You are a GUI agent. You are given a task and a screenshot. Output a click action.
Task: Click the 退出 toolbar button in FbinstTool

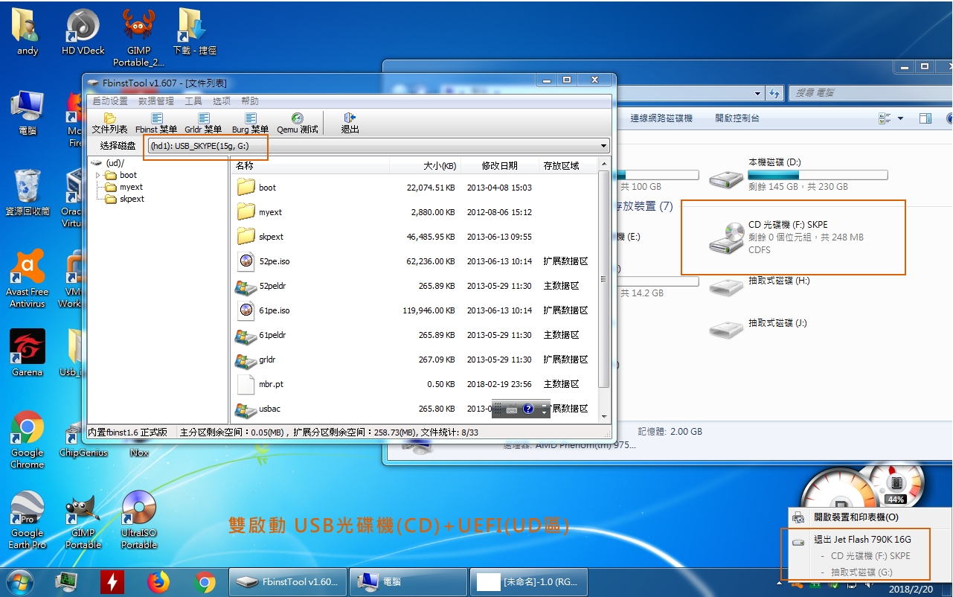click(x=350, y=123)
